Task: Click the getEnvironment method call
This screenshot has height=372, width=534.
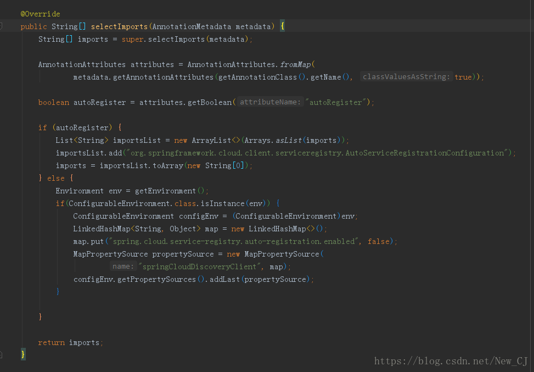Action: pyautogui.click(x=166, y=191)
